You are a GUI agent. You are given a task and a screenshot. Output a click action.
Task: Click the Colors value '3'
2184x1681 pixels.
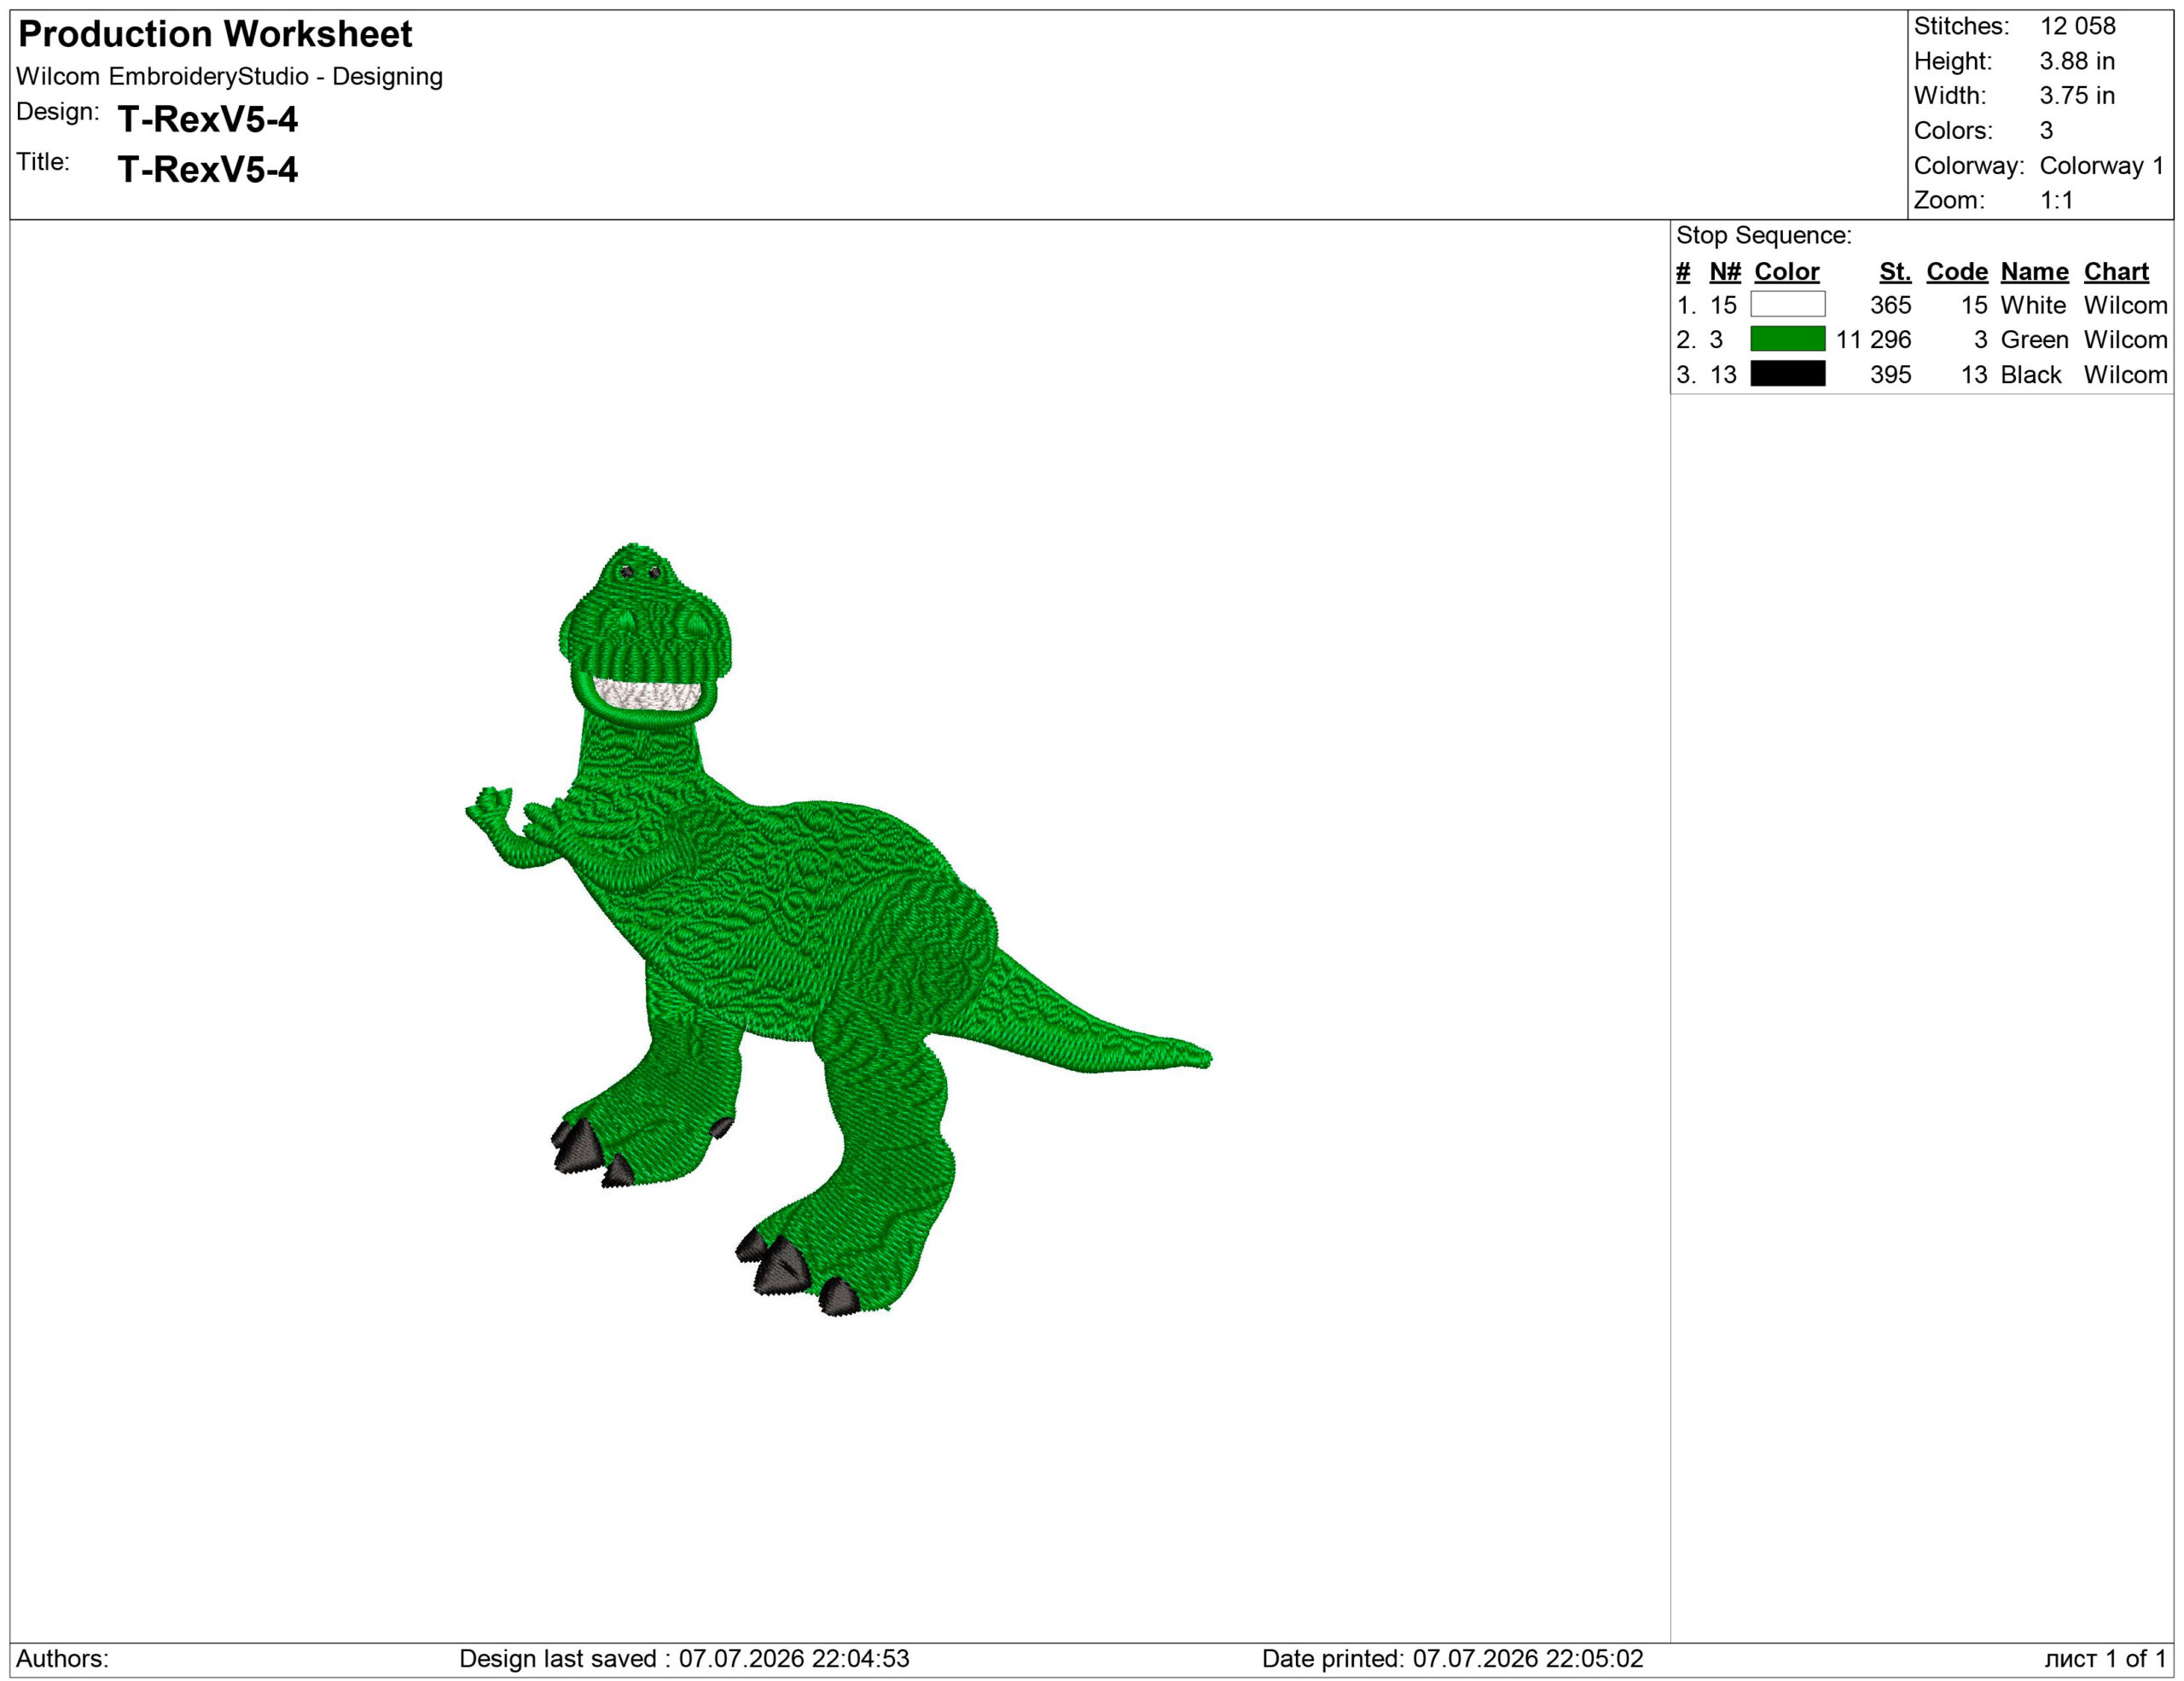point(2046,130)
